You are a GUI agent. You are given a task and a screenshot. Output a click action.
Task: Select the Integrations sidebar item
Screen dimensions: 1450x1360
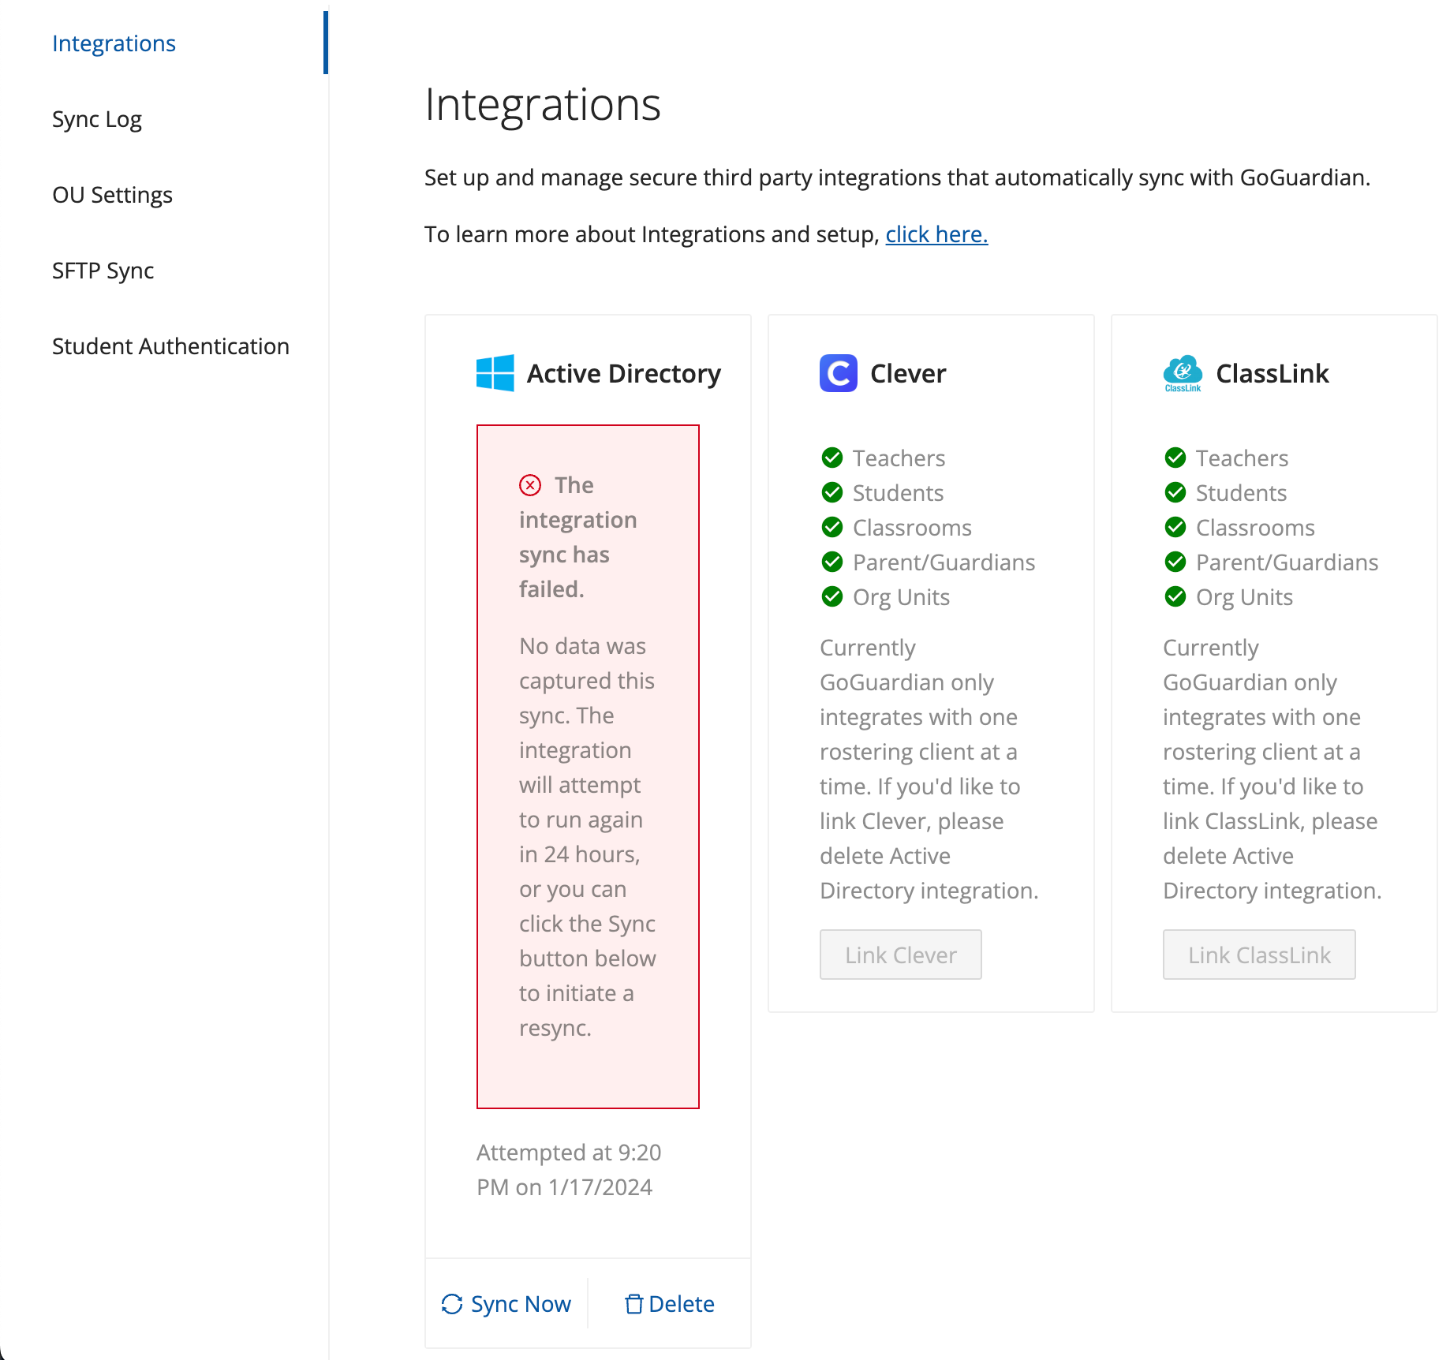pos(114,43)
